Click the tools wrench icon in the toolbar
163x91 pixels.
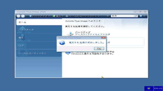coord(67,16)
